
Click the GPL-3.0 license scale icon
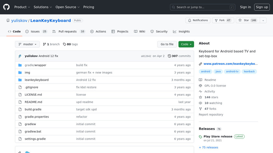pos(201,86)
